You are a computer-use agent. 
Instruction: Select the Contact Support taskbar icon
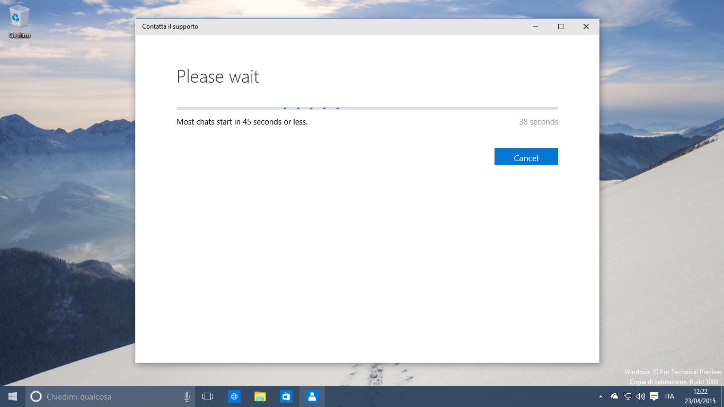tap(312, 396)
